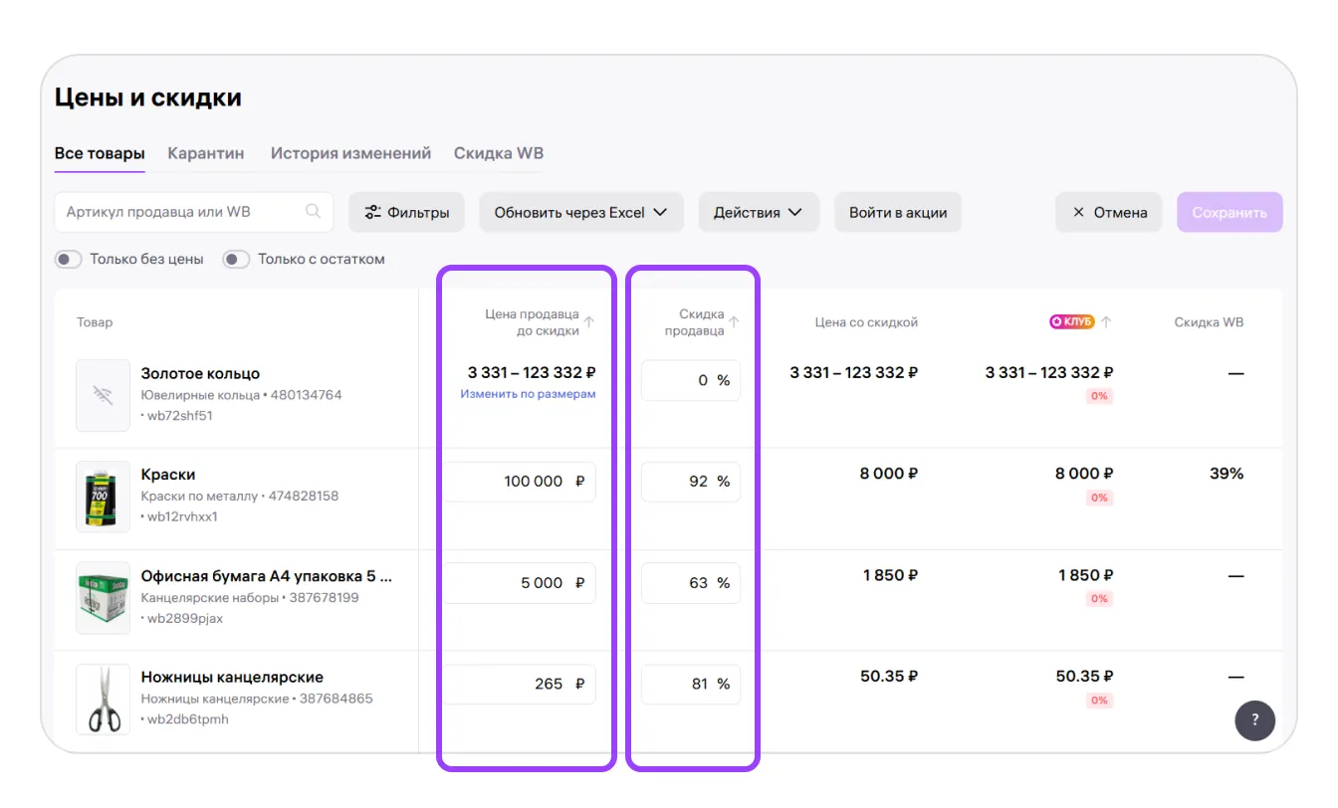Switch to the Карантин tab

[x=206, y=153]
